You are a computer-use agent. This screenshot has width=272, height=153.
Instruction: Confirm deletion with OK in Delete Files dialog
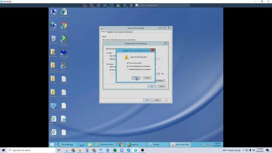pos(136,78)
